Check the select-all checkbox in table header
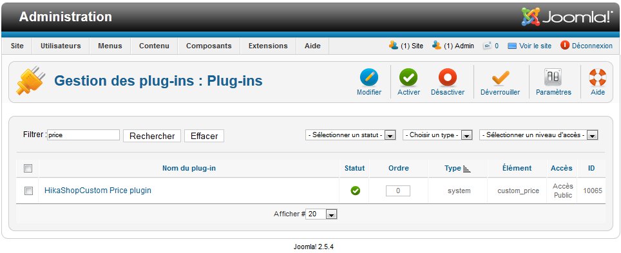Image resolution: width=621 pixels, height=253 pixels. [28, 168]
